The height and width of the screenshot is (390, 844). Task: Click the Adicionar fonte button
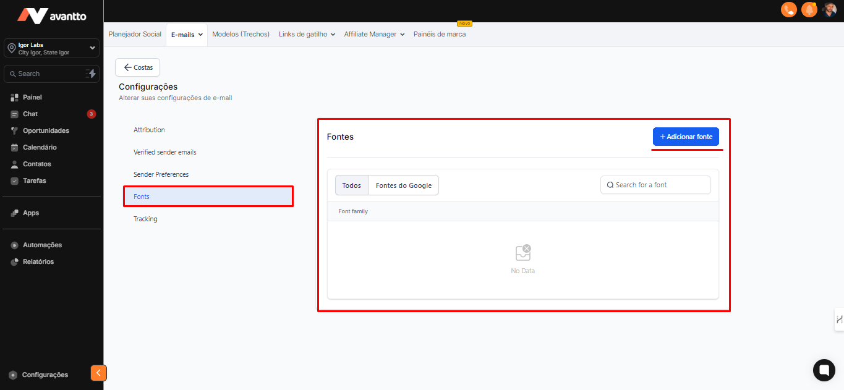(x=686, y=137)
